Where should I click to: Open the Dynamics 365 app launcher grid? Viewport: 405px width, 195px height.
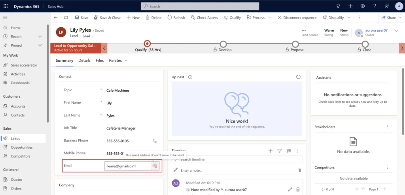[x=6, y=6]
